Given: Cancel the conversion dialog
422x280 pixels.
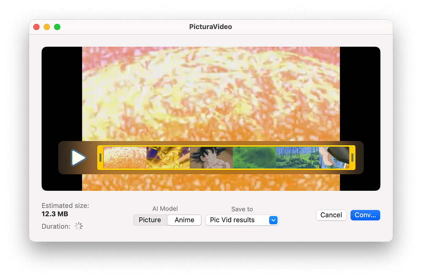Looking at the screenshot, I should click(x=331, y=215).
